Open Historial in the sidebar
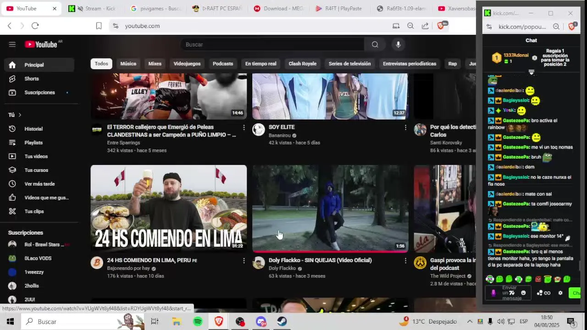The height and width of the screenshot is (330, 587). point(39,129)
